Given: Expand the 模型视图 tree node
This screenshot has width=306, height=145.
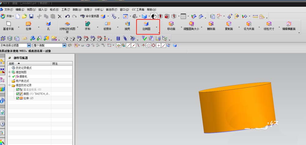Looking at the screenshot, I should pyautogui.click(x=9, y=72).
